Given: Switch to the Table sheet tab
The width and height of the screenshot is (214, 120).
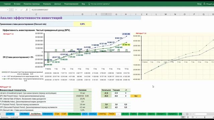Looking at the screenshot, I should (133, 114).
